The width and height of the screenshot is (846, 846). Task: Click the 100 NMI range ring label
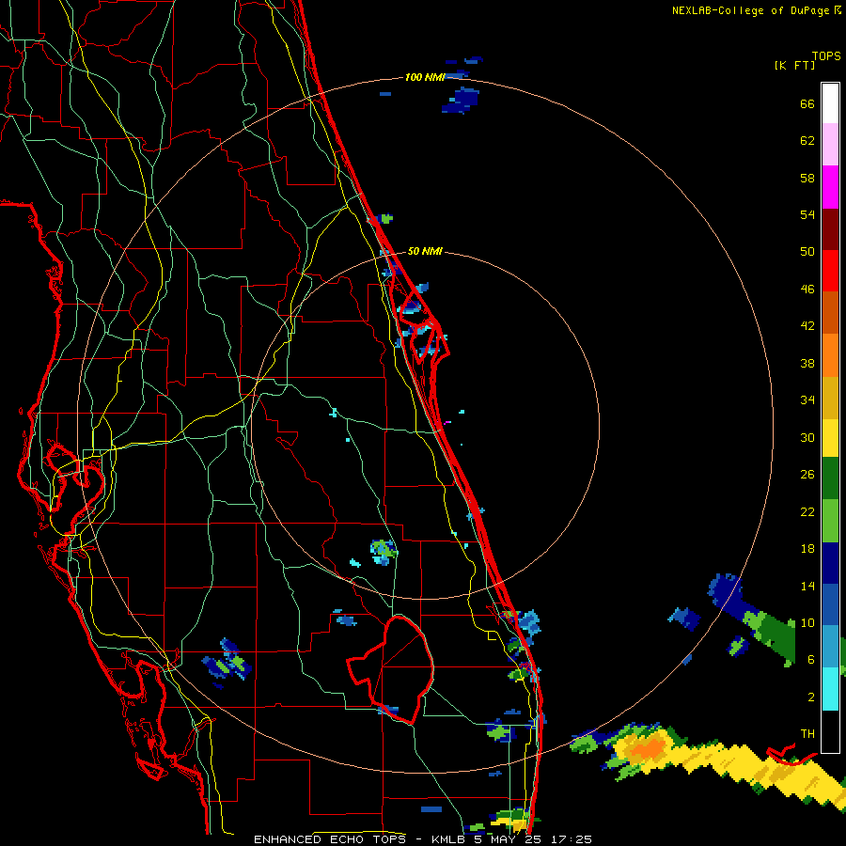pyautogui.click(x=425, y=78)
